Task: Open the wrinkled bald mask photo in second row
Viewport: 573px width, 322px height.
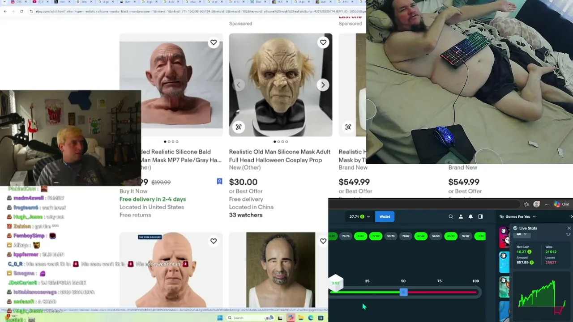Action: [x=171, y=270]
